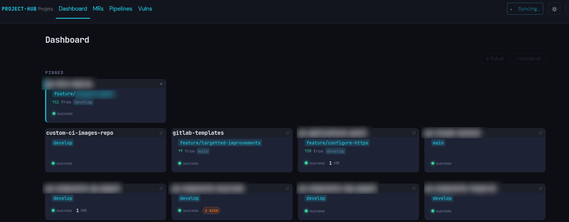Click the green ↑10 ahead indicator

coord(308,151)
